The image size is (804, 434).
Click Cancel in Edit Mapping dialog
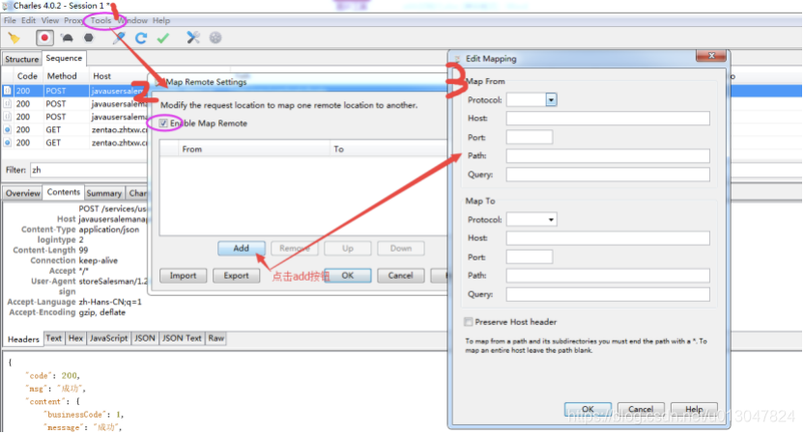(x=641, y=409)
